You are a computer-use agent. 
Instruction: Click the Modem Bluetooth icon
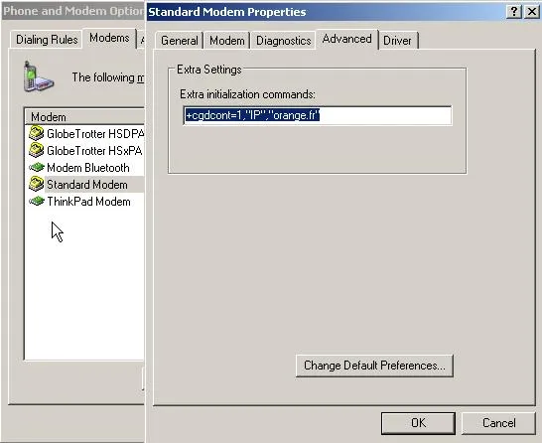click(x=37, y=168)
